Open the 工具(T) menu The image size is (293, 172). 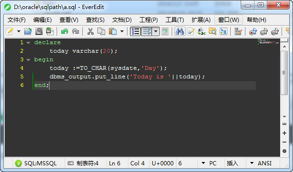[175, 20]
